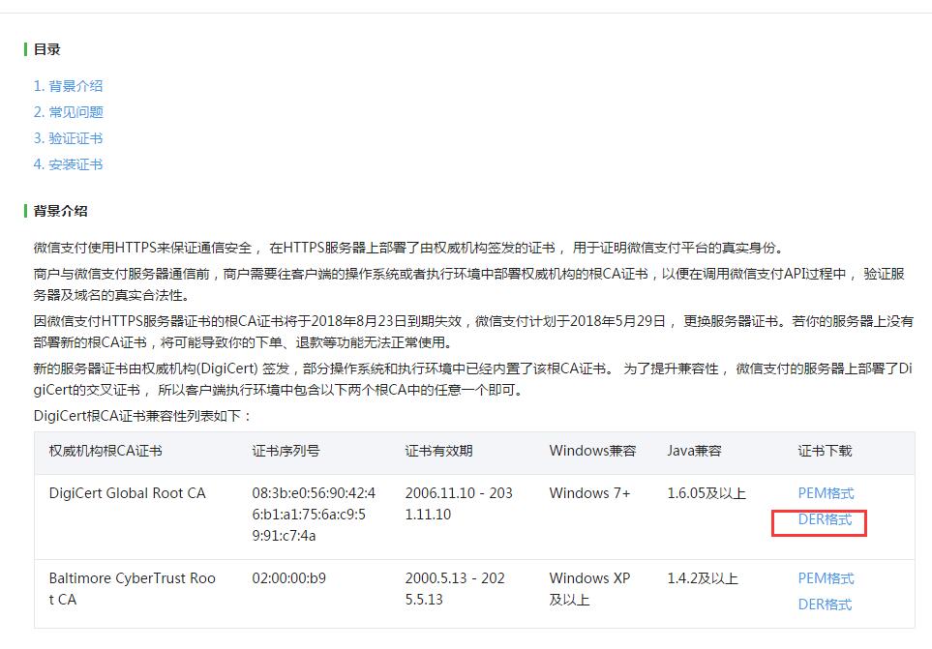The image size is (932, 649).
Task: Select serial number 08:3b:e0:56:90:42 cell
Action: 314,515
